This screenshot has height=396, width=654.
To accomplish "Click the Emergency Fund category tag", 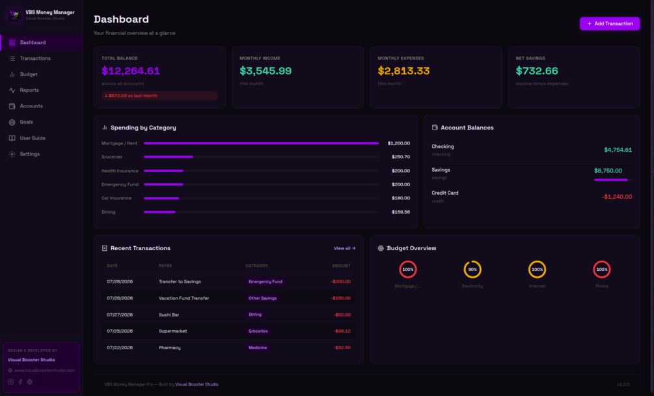I will click(266, 281).
